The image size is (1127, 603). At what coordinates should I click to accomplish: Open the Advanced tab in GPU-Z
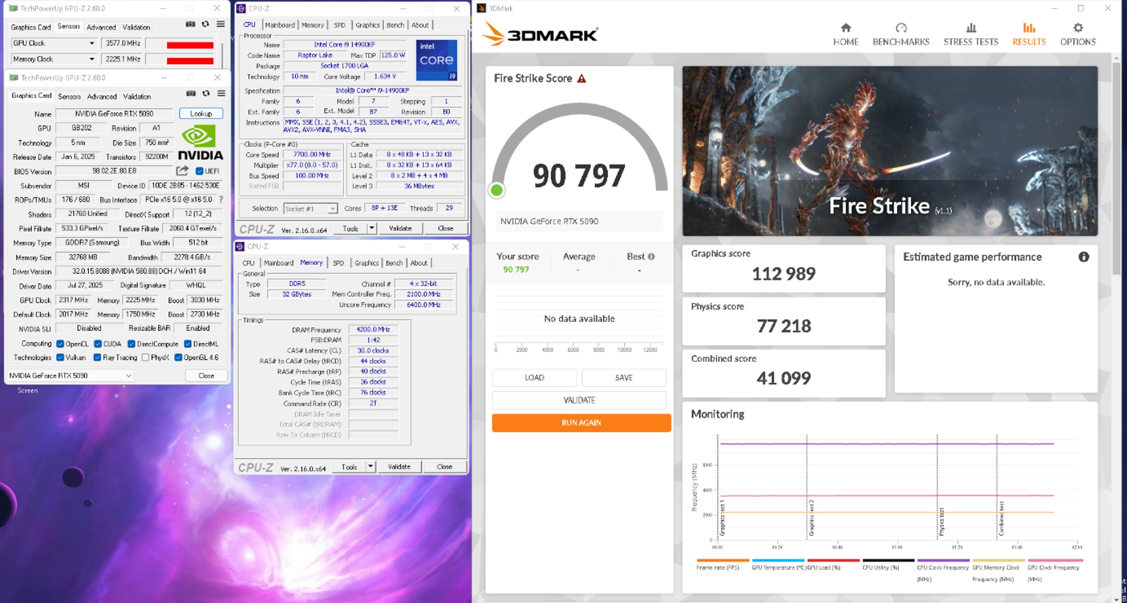pos(101,96)
